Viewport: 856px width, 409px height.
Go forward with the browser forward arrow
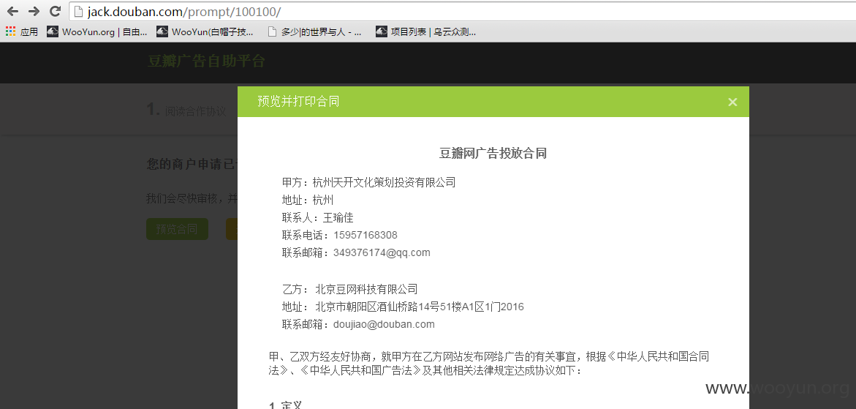pyautogui.click(x=34, y=11)
